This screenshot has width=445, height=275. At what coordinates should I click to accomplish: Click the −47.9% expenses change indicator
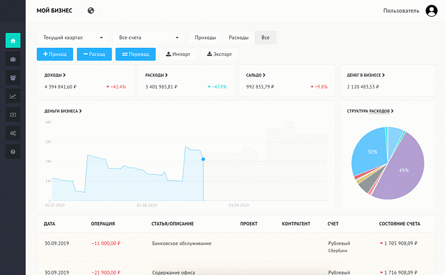(x=217, y=87)
